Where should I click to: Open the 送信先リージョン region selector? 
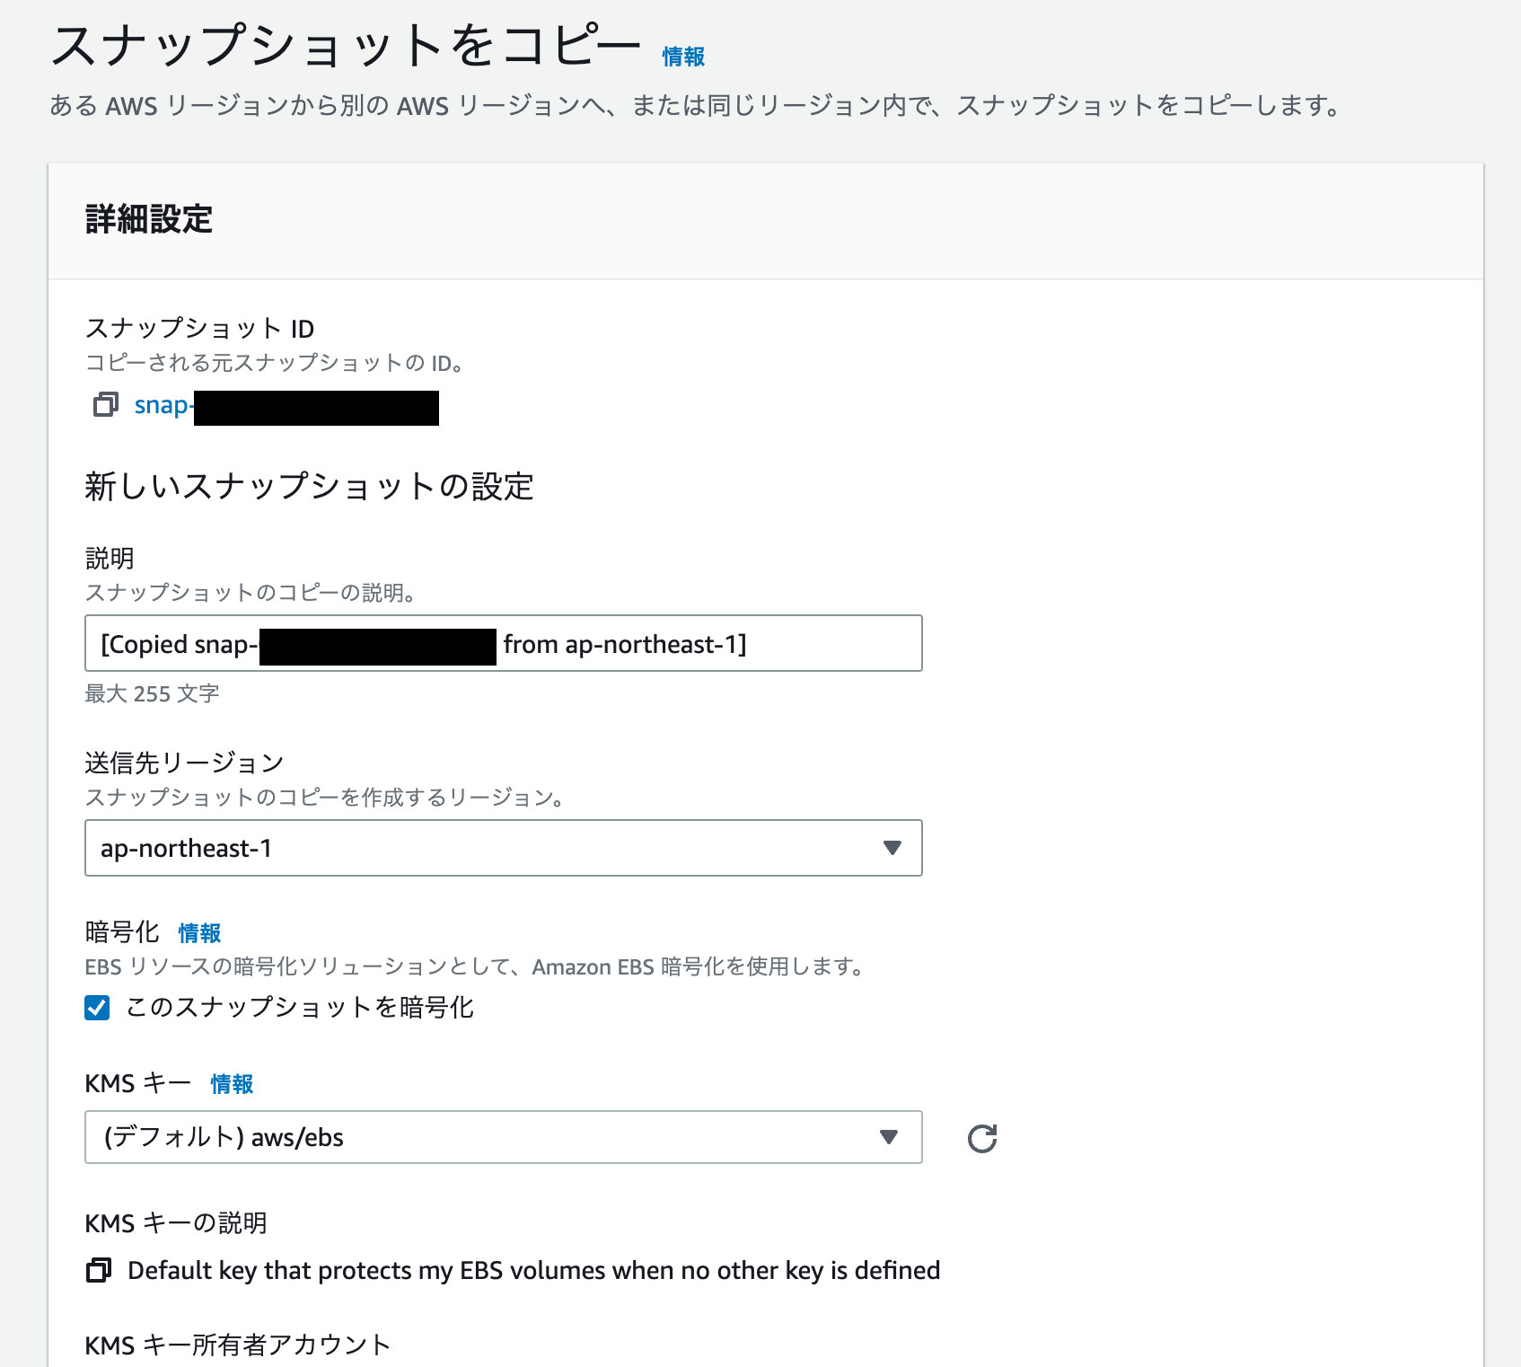pyautogui.click(x=503, y=848)
